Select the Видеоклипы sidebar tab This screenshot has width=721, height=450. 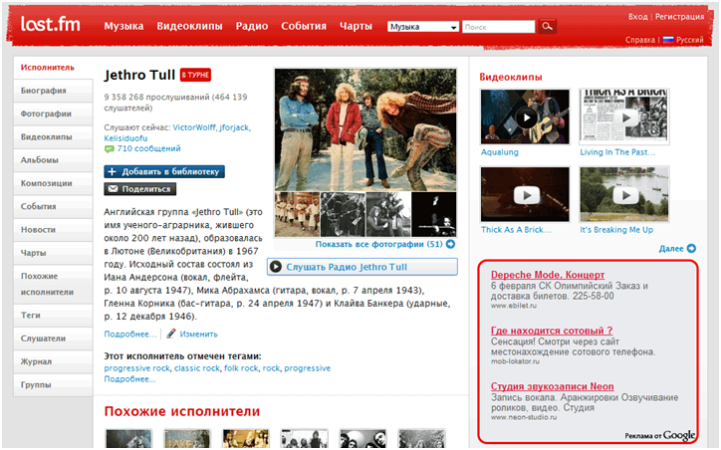tap(54, 137)
